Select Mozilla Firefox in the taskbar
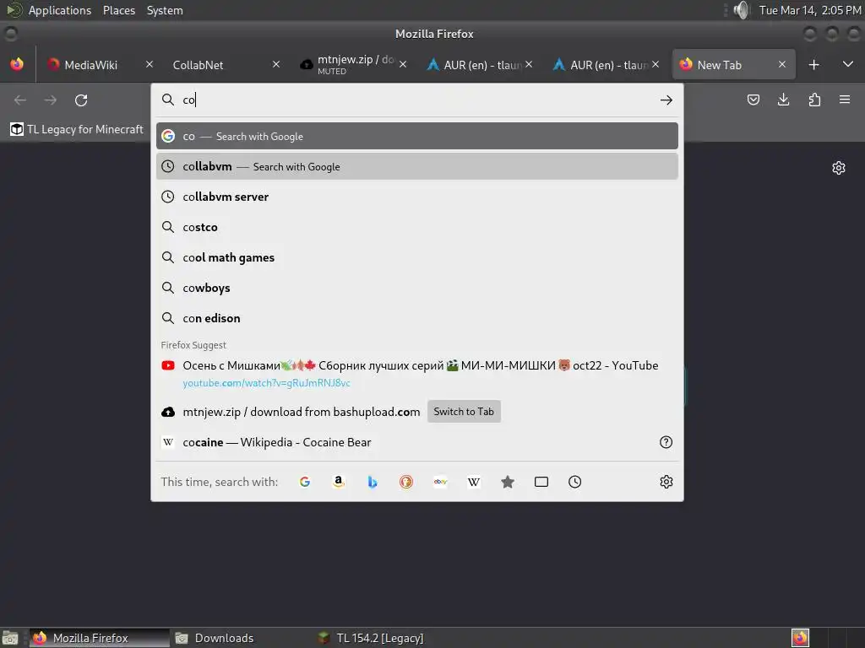Image resolution: width=865 pixels, height=648 pixels. (100, 638)
